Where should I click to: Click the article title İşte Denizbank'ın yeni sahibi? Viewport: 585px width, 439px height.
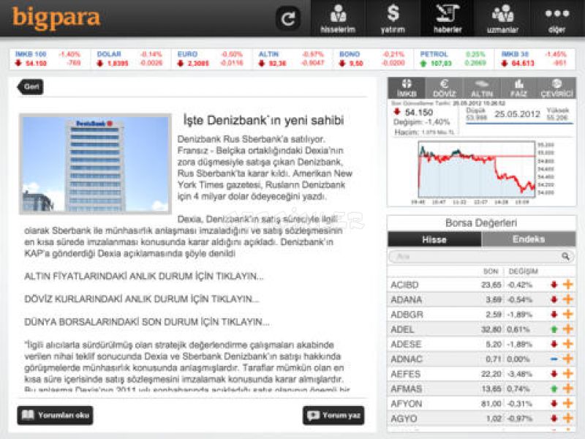click(x=263, y=121)
